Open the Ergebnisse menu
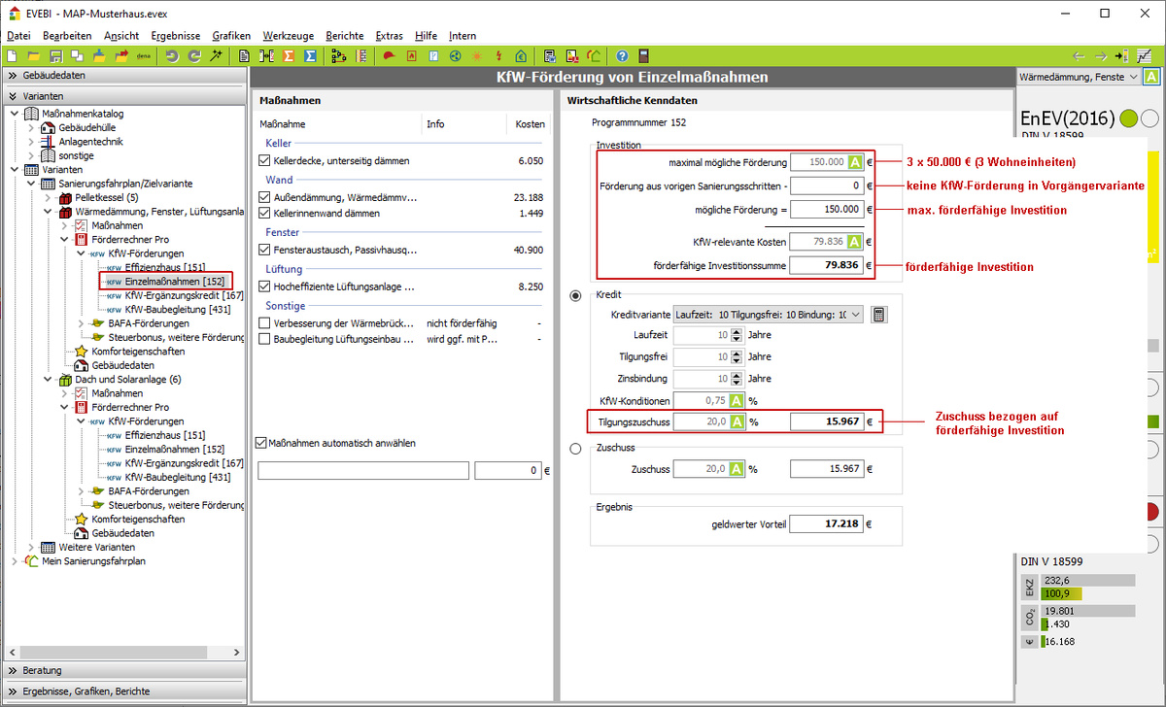Screen dimensions: 1166x707 pos(176,36)
